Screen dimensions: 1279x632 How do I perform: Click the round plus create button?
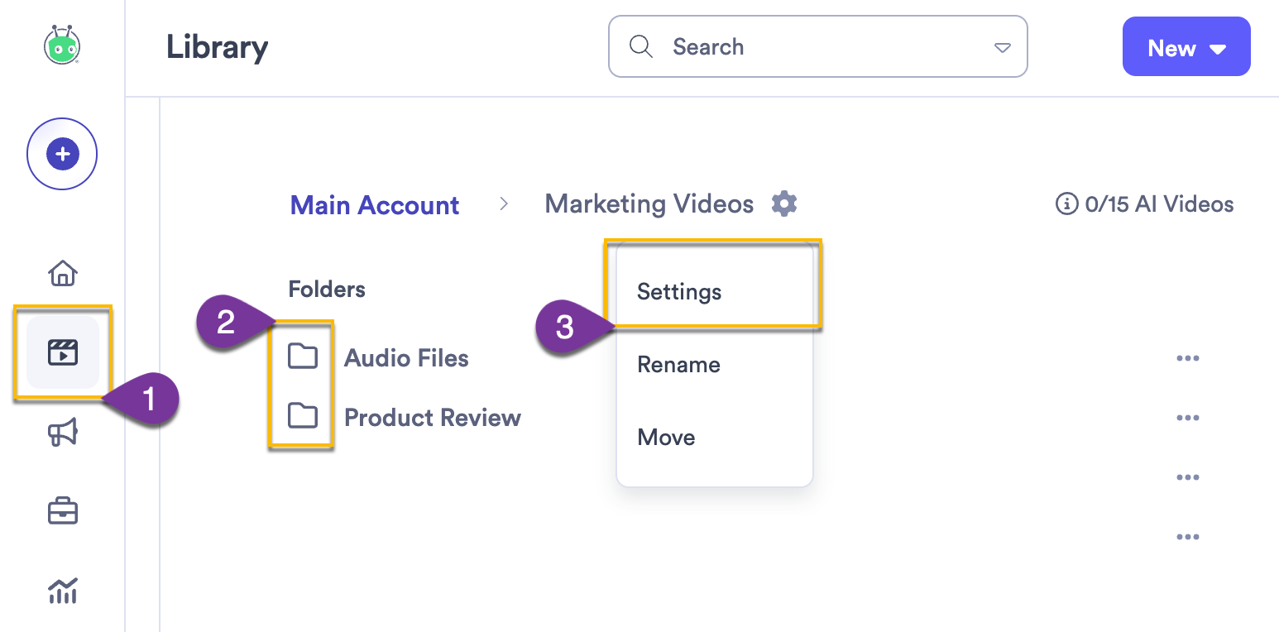point(62,154)
